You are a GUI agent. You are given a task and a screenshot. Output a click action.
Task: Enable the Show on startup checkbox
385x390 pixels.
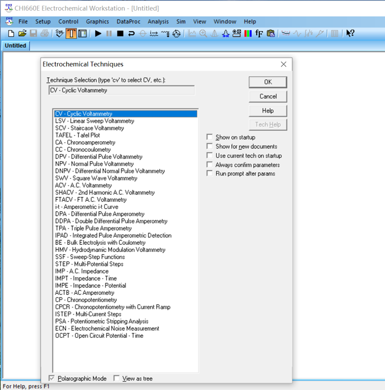point(210,137)
